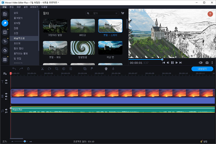The width and height of the screenshot is (216, 144).
Task: Start webcam recording icon
Action: [106, 69]
